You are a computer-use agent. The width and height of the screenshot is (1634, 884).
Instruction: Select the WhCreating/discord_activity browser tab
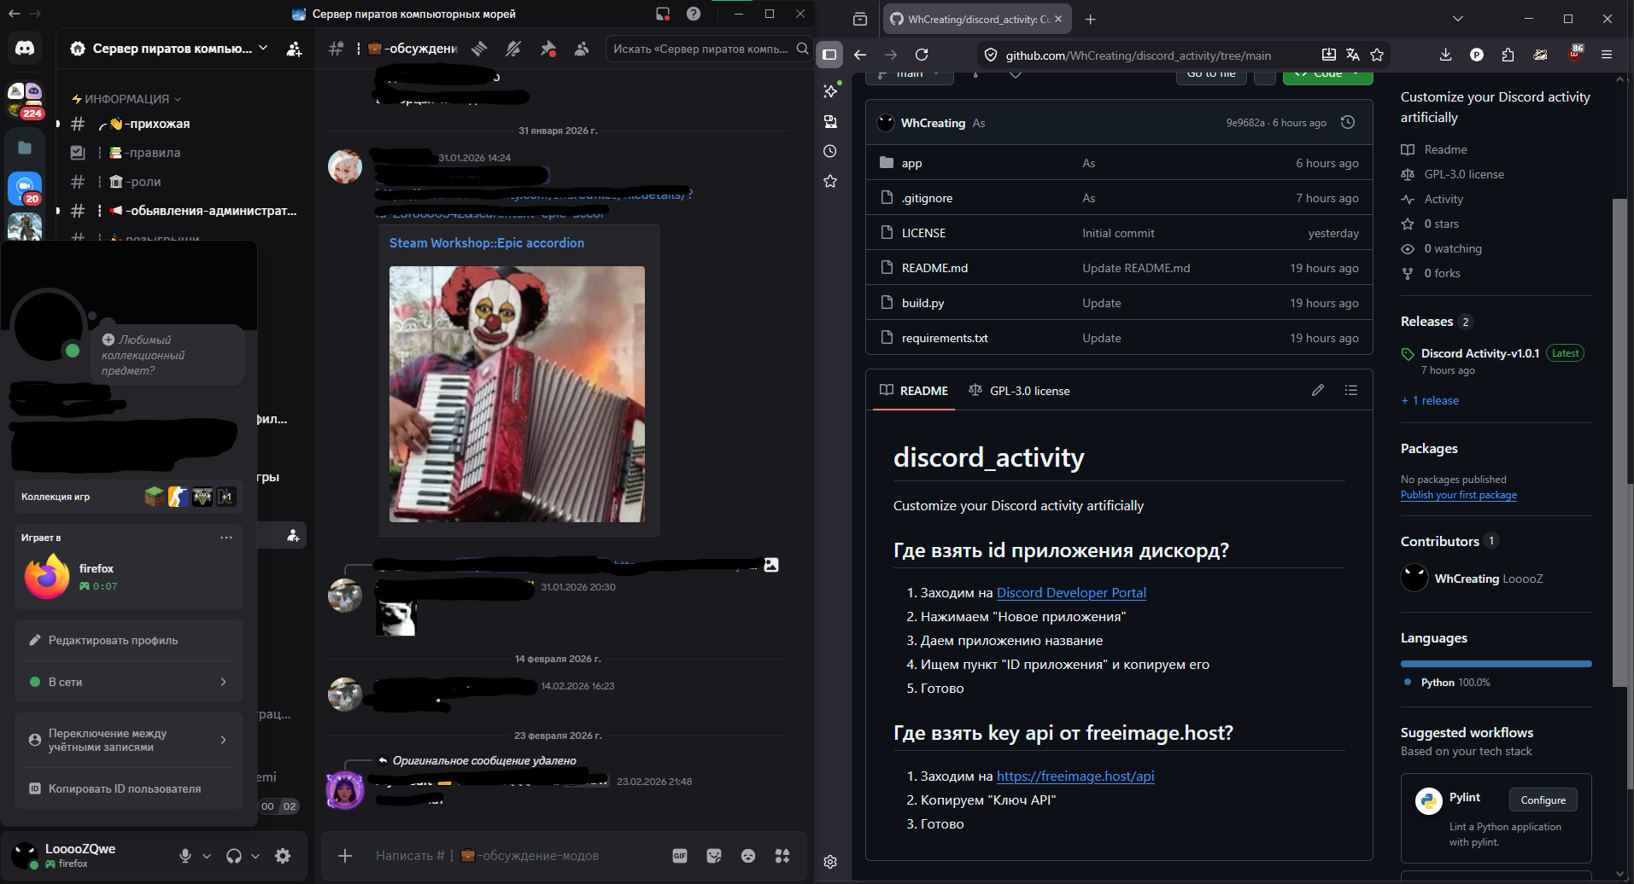point(976,19)
